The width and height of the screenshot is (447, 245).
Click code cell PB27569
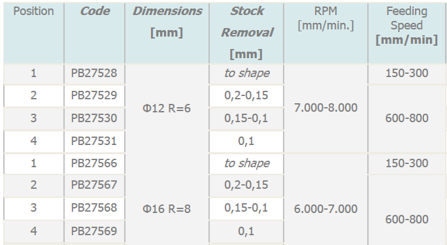(95, 231)
